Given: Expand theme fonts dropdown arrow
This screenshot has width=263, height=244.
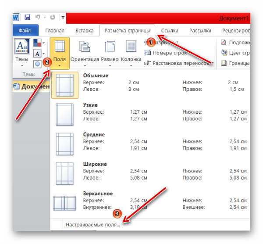Looking at the screenshot, I should 43,54.
